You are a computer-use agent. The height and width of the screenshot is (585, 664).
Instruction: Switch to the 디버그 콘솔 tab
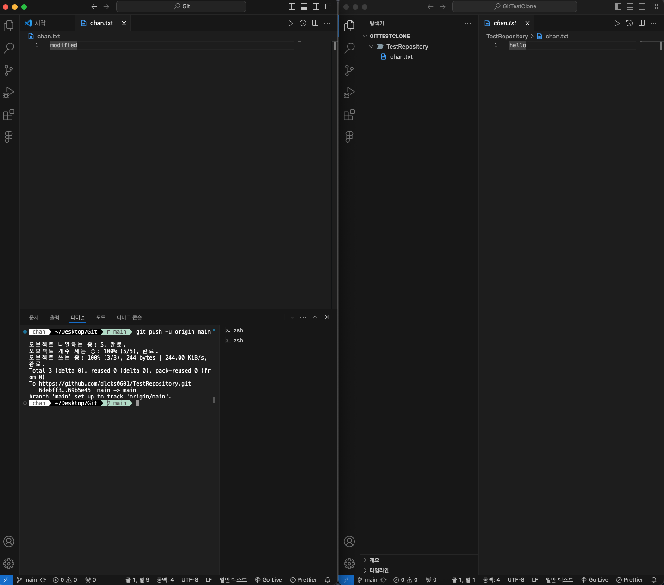[x=129, y=317]
